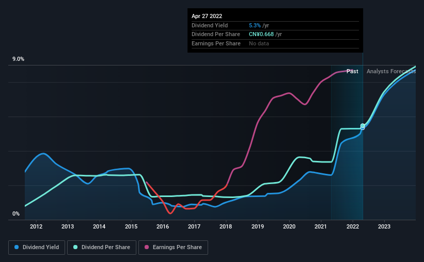The image size is (424, 262).
Task: Toggle the Dividend Yield legend series
Action: 37,248
